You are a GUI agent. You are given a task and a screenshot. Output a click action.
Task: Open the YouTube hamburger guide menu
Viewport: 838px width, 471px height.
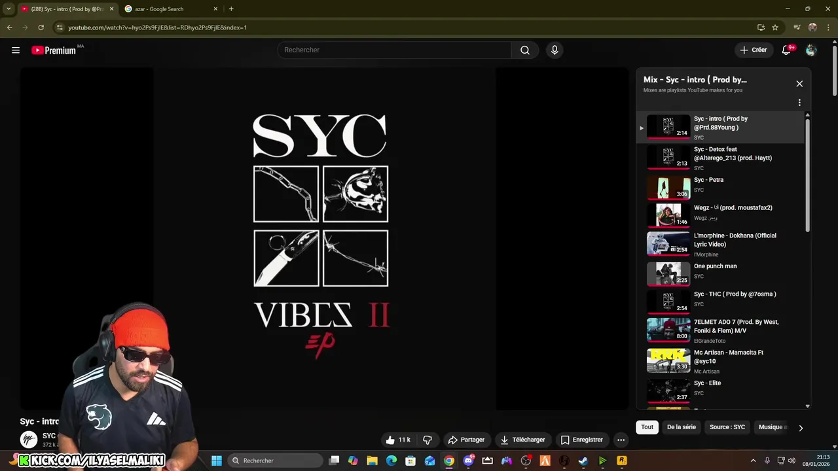coord(16,50)
